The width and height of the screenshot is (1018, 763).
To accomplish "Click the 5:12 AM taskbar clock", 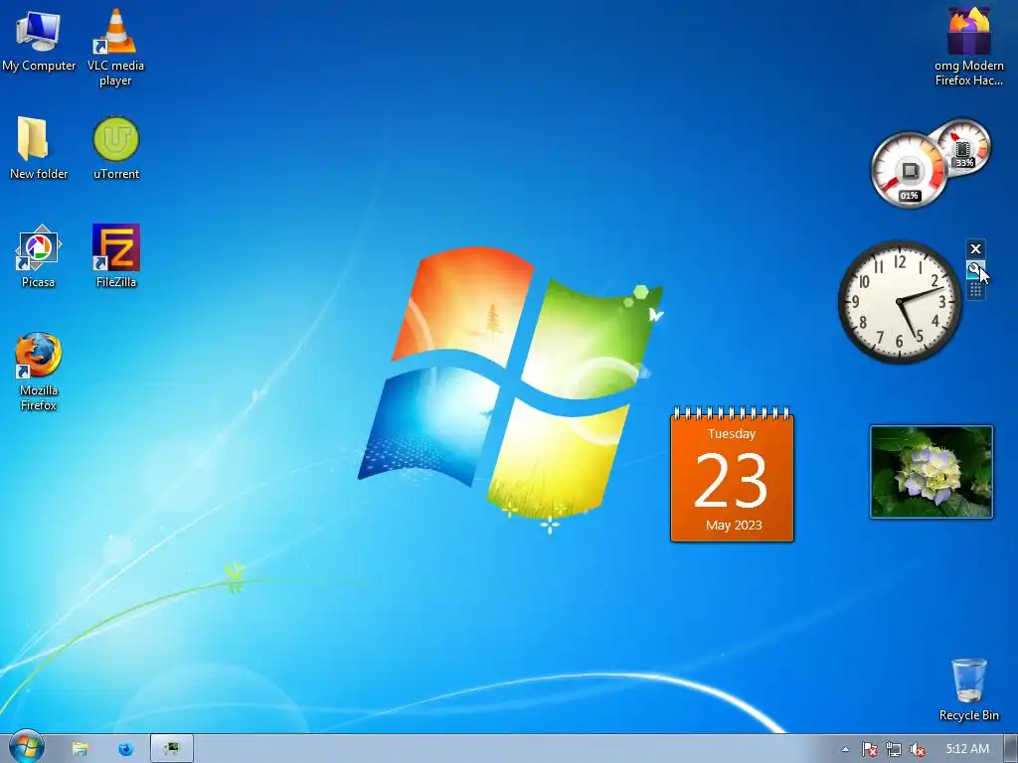I will point(967,749).
